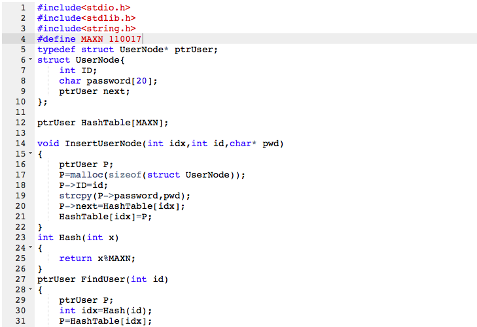Image resolution: width=477 pixels, height=327 pixels.
Task: Click 'return x%MAXN;' statement
Action: click(x=97, y=258)
